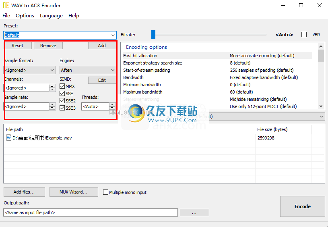Click the <Auto> bitrate value label
The image size is (328, 227).
pos(284,35)
